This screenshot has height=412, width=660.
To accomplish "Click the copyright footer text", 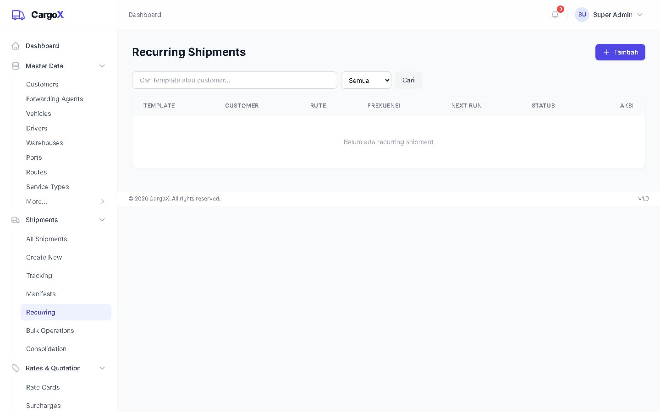I will coord(175,199).
